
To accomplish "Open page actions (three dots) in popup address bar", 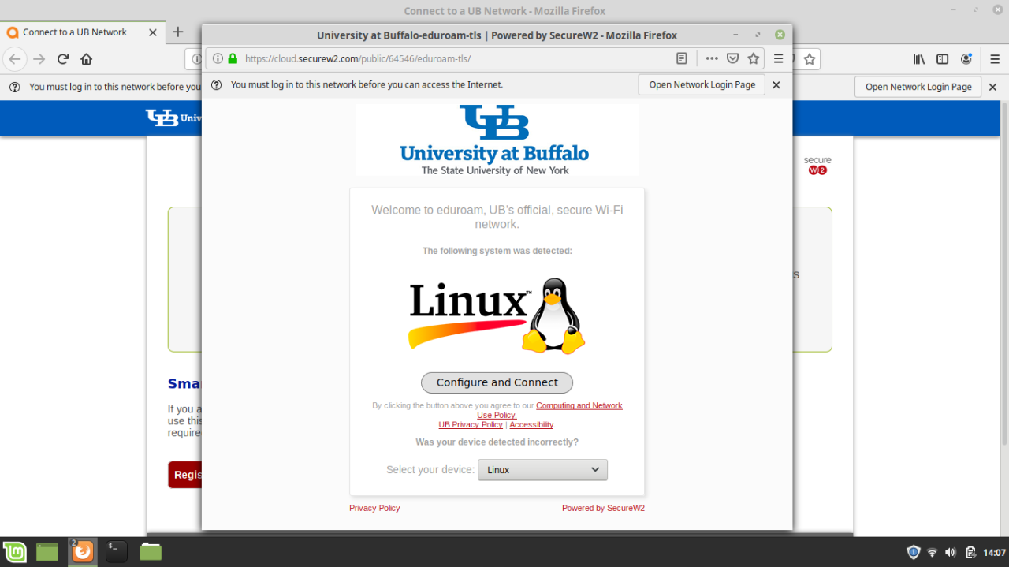I will click(x=712, y=58).
